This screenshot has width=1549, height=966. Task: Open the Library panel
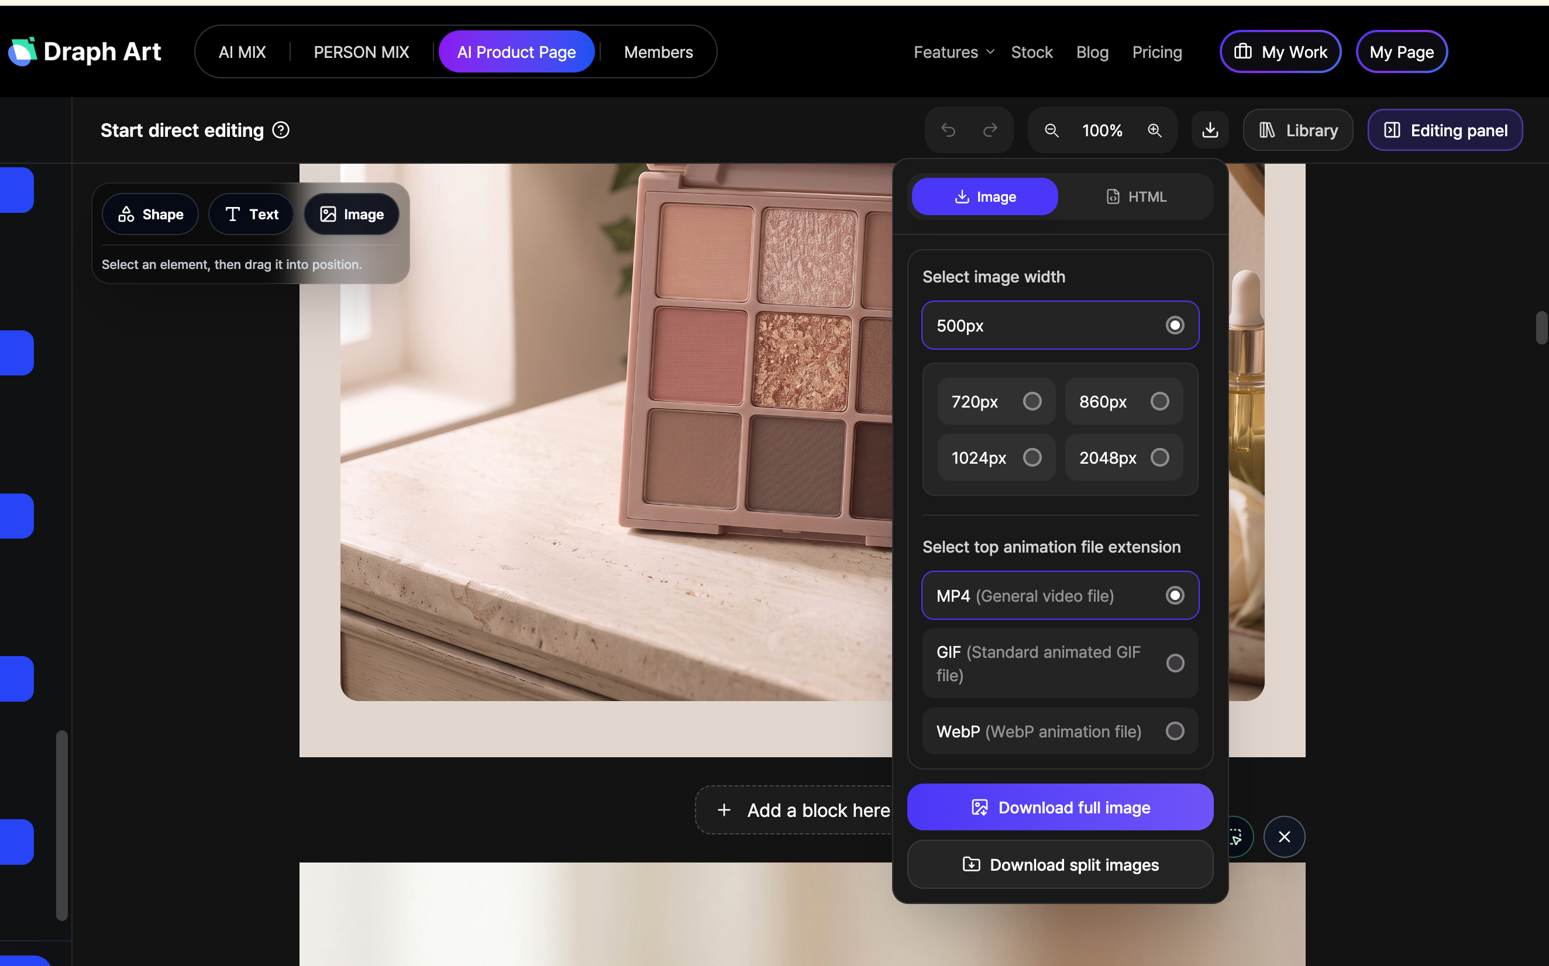1298,130
